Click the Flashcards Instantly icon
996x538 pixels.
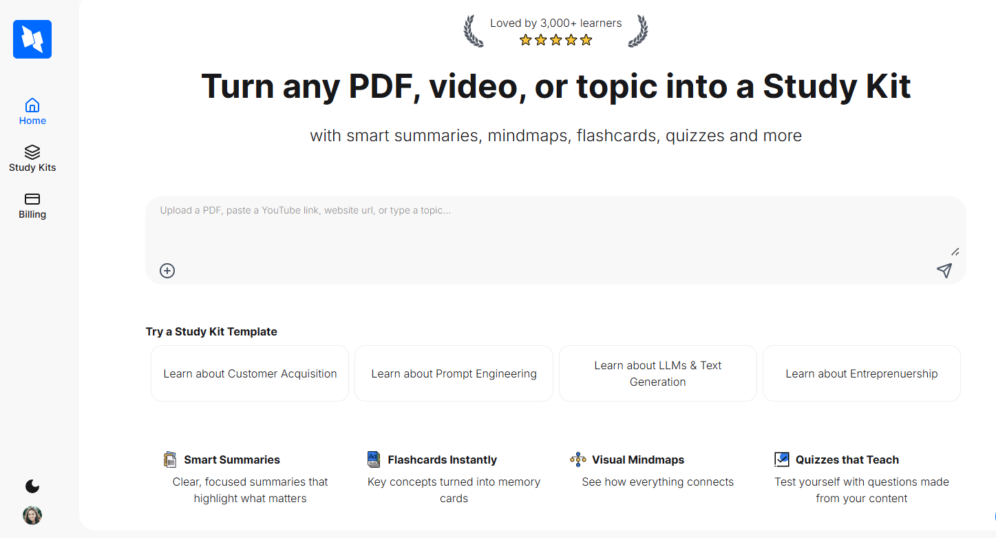[373, 459]
